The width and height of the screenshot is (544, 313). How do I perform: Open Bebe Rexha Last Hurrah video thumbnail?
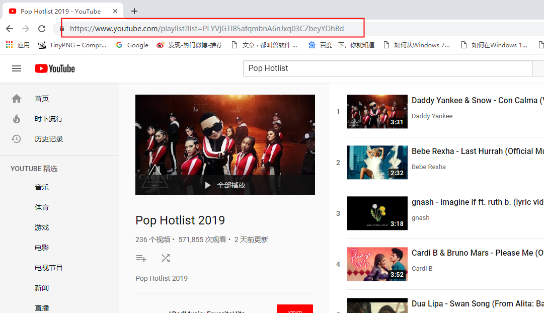(377, 163)
